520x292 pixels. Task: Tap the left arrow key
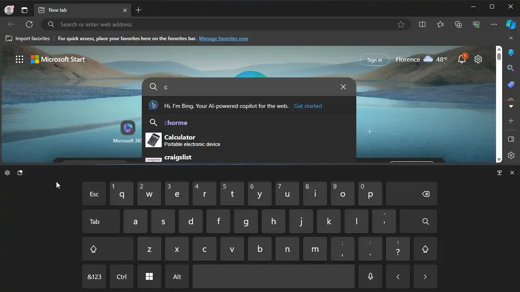[398, 277]
